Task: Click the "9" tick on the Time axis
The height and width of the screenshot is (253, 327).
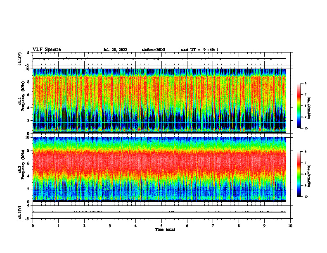Action: point(264,226)
